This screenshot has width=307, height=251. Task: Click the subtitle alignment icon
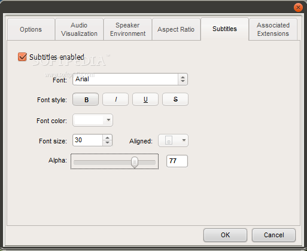click(x=169, y=140)
